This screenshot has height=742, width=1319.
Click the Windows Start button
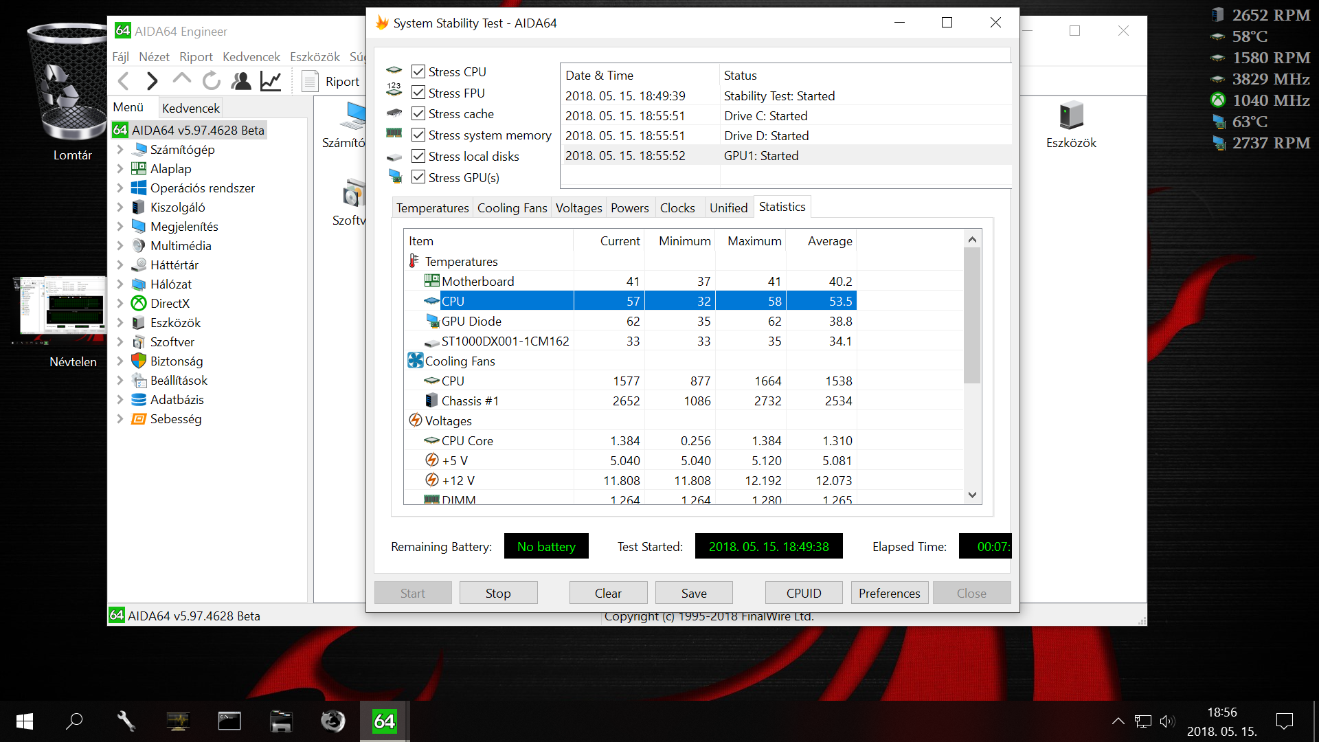click(x=25, y=721)
